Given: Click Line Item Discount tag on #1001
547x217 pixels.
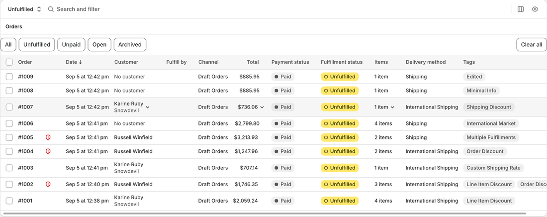Looking at the screenshot, I should pos(489,201).
